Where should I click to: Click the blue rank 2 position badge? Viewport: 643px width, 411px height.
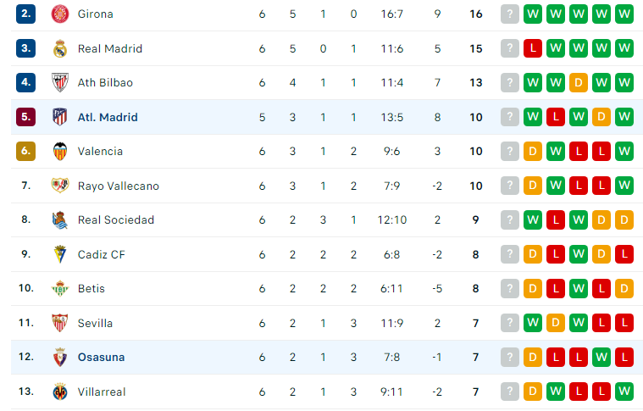25,14
